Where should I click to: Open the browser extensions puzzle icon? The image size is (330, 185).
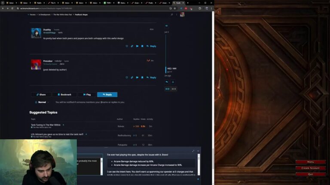click(200, 9)
